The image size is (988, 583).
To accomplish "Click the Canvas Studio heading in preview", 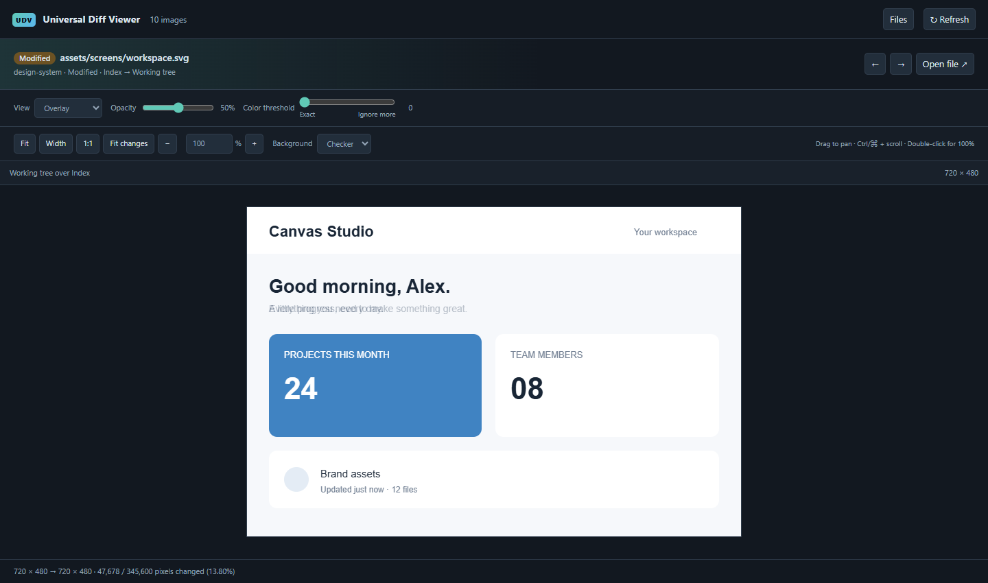I will [x=321, y=231].
